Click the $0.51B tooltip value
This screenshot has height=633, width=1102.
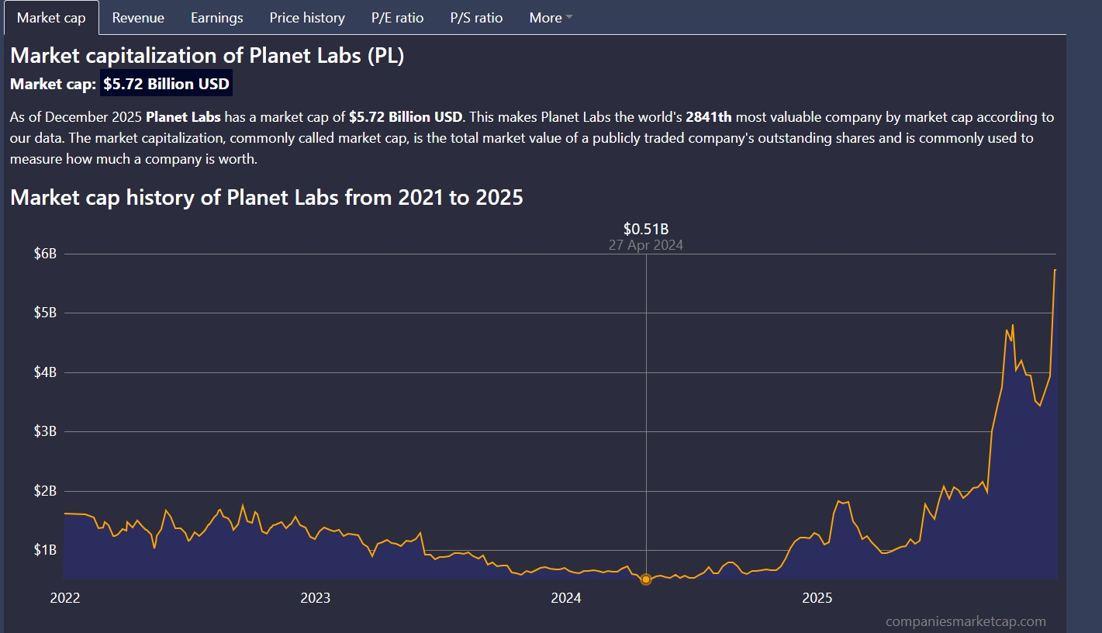click(646, 229)
